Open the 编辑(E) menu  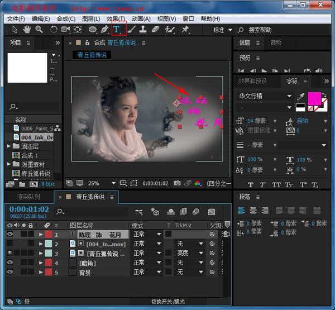coord(41,19)
